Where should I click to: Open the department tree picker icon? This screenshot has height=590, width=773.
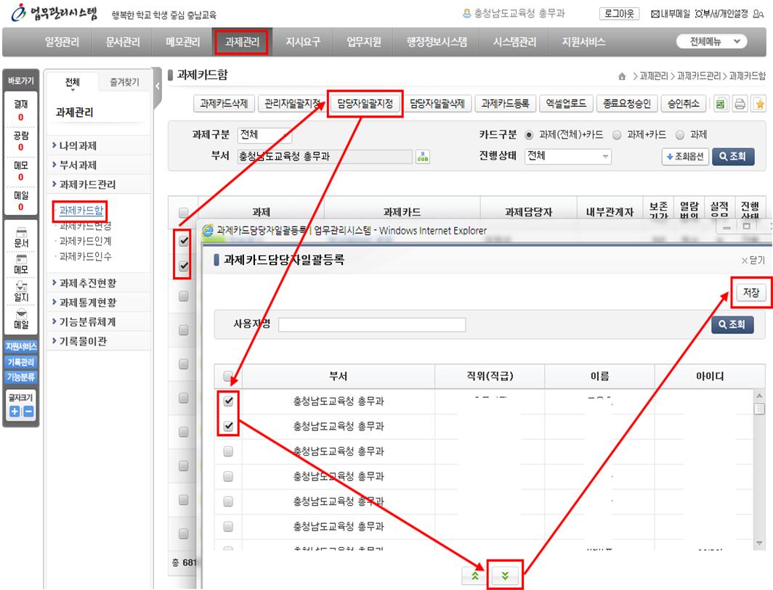423,157
